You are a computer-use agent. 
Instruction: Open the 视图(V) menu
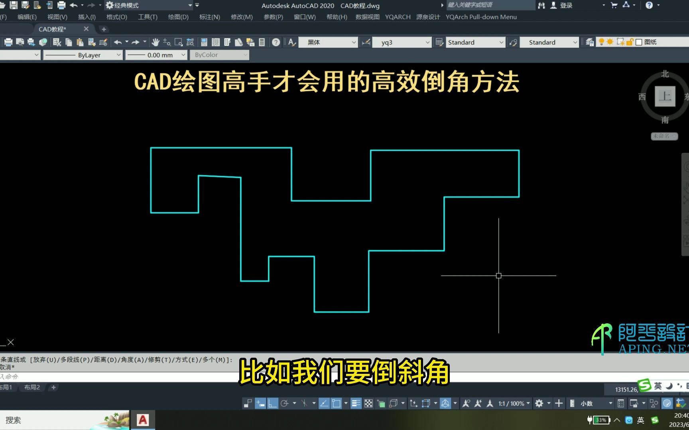click(x=57, y=17)
